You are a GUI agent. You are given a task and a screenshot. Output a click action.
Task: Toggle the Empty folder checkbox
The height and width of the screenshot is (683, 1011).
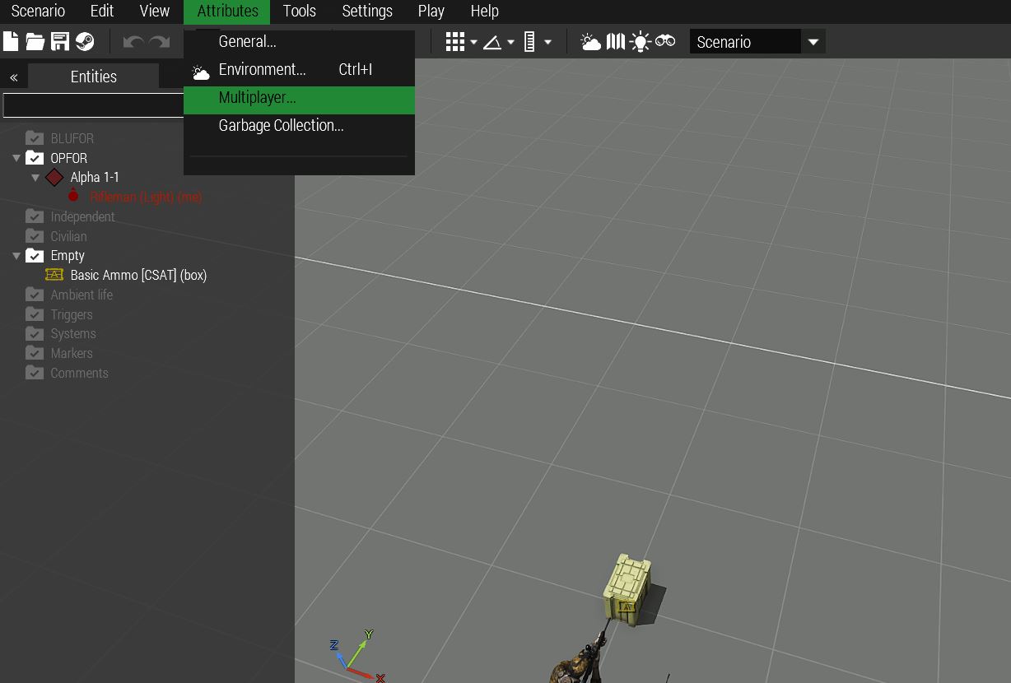point(35,256)
